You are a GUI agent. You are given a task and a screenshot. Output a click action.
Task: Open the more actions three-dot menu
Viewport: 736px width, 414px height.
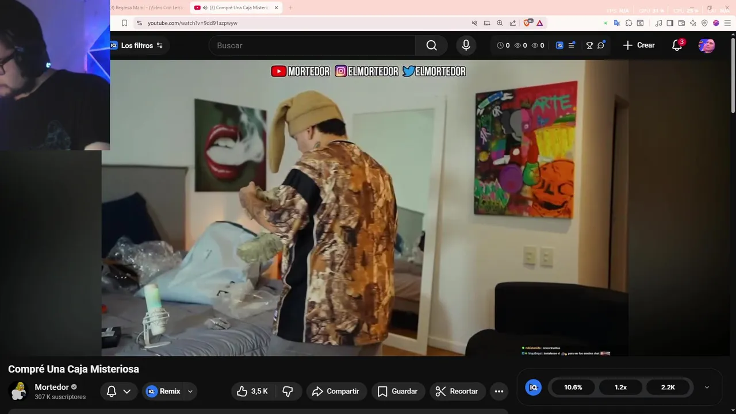point(499,391)
